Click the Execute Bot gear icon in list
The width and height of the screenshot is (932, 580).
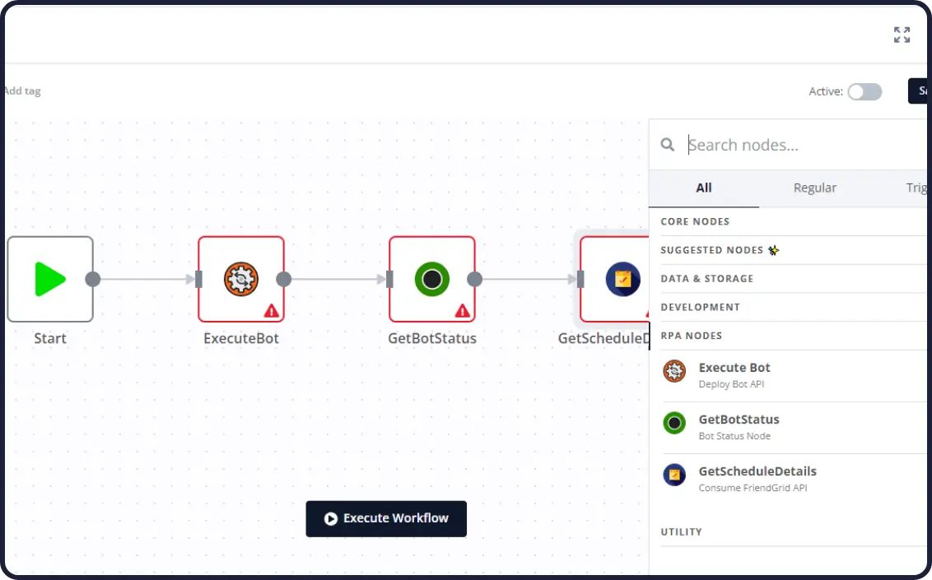pyautogui.click(x=674, y=371)
